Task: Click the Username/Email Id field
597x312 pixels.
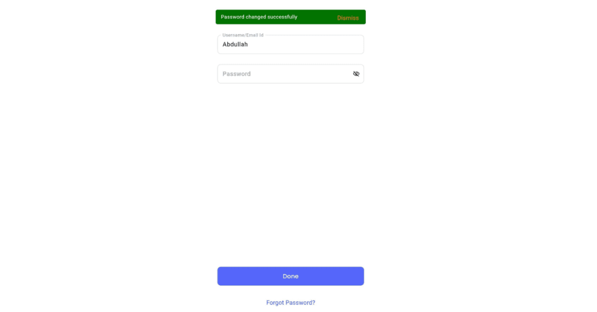Action: tap(291, 45)
